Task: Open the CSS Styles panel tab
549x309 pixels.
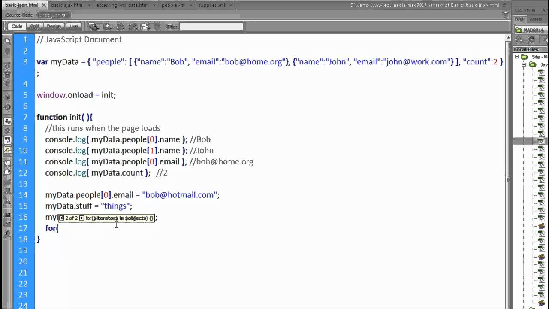Action: pyautogui.click(x=525, y=10)
